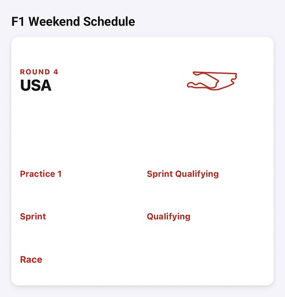Tap the USA country heading

pos(36,86)
